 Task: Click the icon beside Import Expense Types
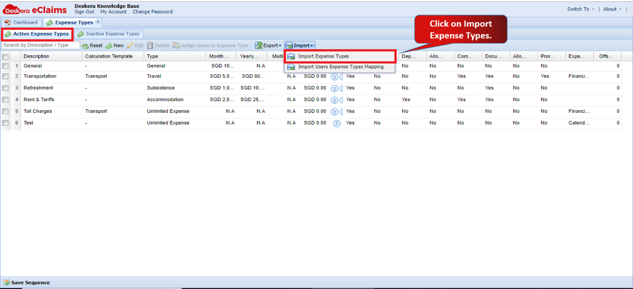tap(291, 57)
